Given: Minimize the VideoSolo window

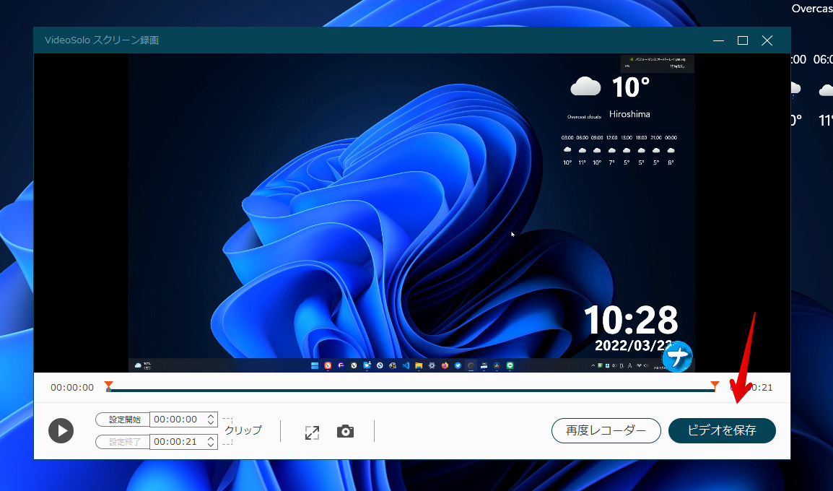Looking at the screenshot, I should (719, 40).
